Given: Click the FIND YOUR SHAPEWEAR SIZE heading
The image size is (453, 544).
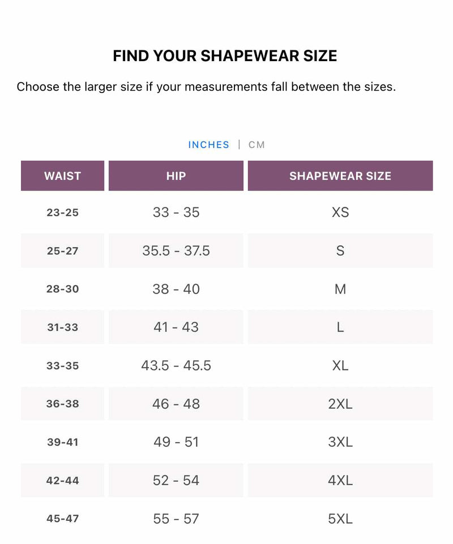Looking at the screenshot, I should 225,56.
